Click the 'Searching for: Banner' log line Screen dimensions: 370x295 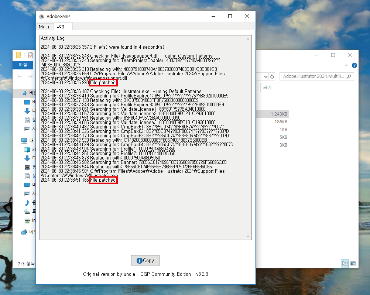pyautogui.click(x=134, y=162)
